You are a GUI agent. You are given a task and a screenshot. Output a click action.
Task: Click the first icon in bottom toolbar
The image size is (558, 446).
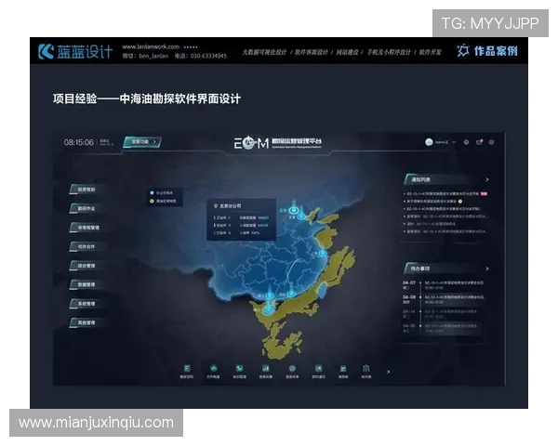[185, 369]
